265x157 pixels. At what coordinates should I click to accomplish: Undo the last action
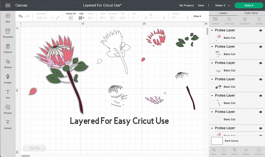[21, 16]
